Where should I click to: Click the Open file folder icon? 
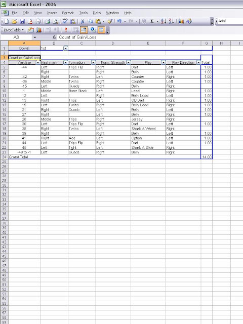(x=14, y=21)
